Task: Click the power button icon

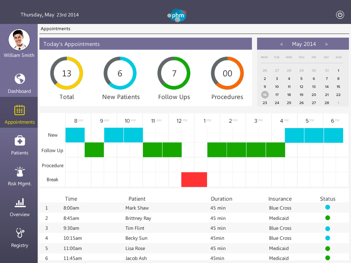Action: 340,15
